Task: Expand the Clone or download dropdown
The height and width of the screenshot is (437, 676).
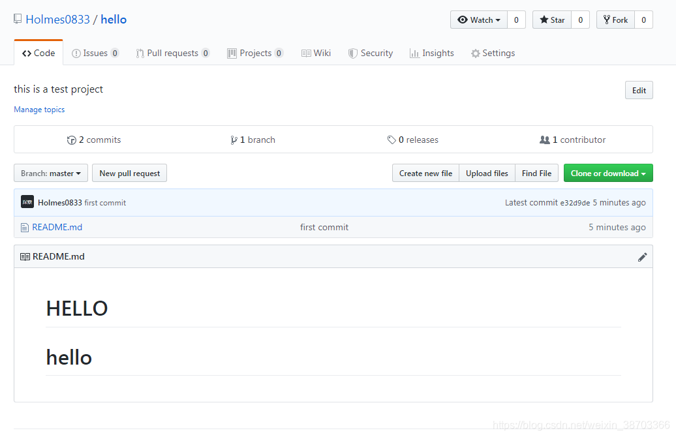Action: [x=608, y=173]
